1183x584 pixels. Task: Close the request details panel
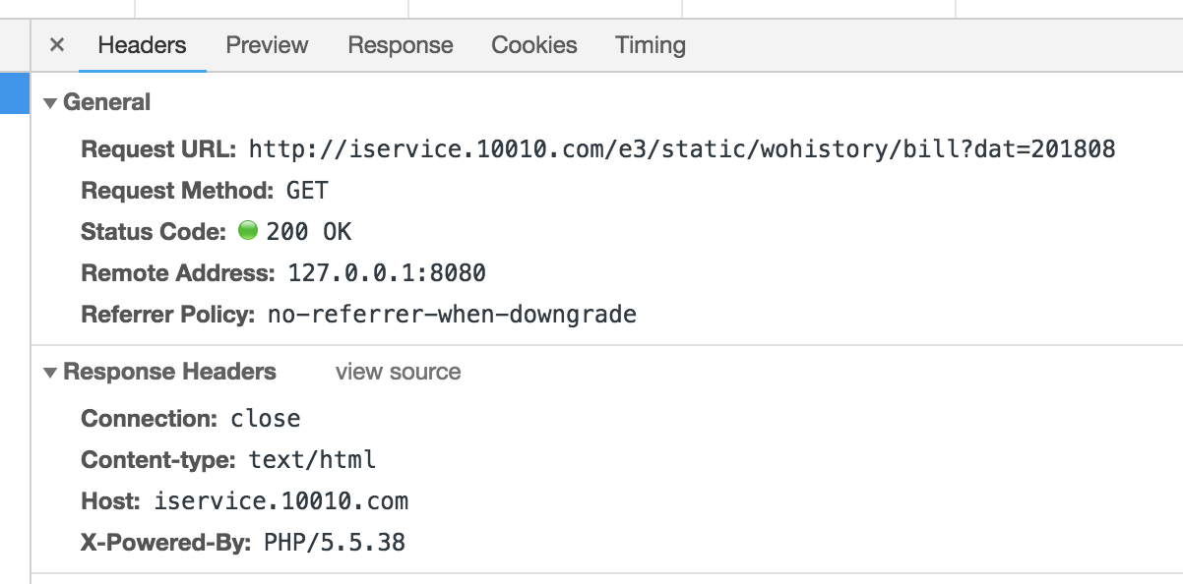[57, 45]
